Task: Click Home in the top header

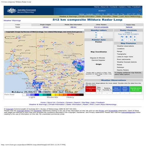Action: point(96,7)
